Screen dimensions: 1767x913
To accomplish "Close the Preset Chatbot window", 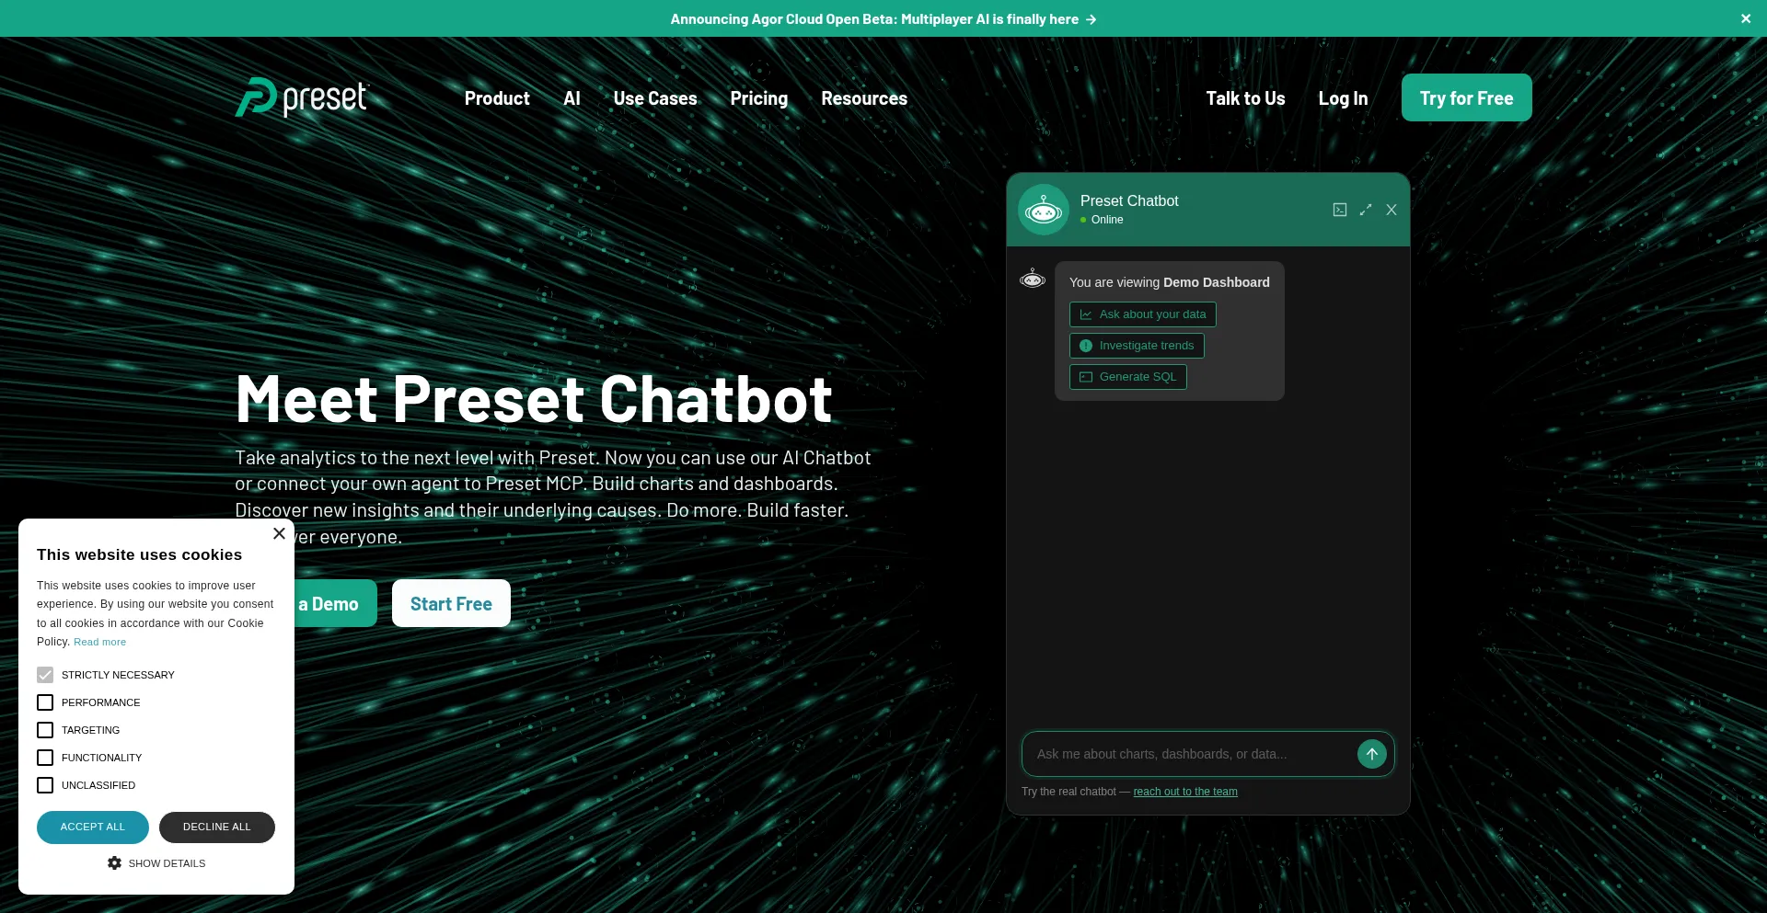I will pyautogui.click(x=1392, y=210).
